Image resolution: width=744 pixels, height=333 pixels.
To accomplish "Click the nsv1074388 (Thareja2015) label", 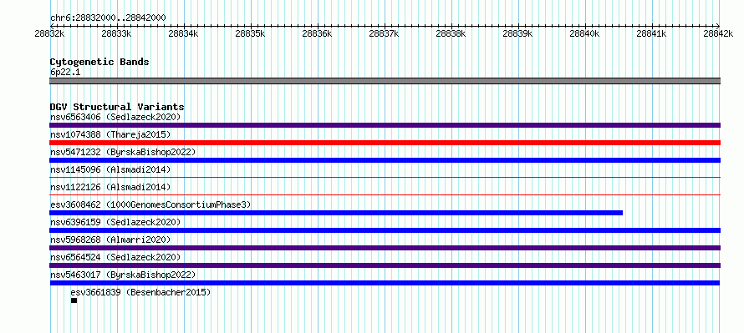I will click(x=110, y=134).
